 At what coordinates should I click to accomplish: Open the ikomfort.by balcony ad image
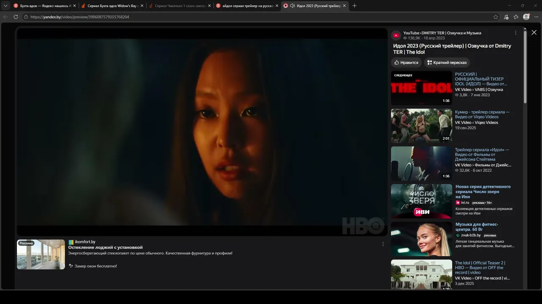click(41, 255)
